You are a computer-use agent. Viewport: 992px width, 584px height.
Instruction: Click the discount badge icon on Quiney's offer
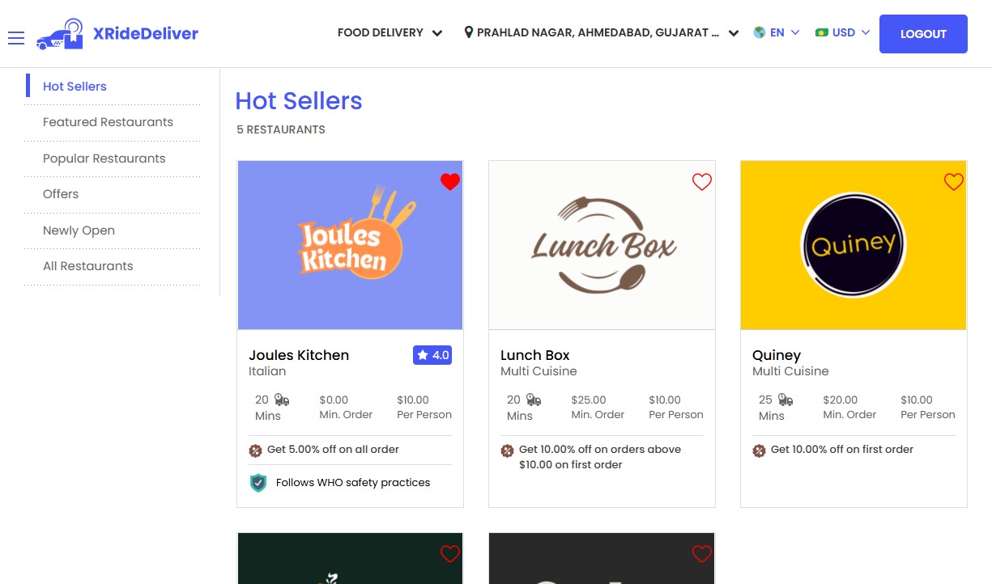click(760, 450)
